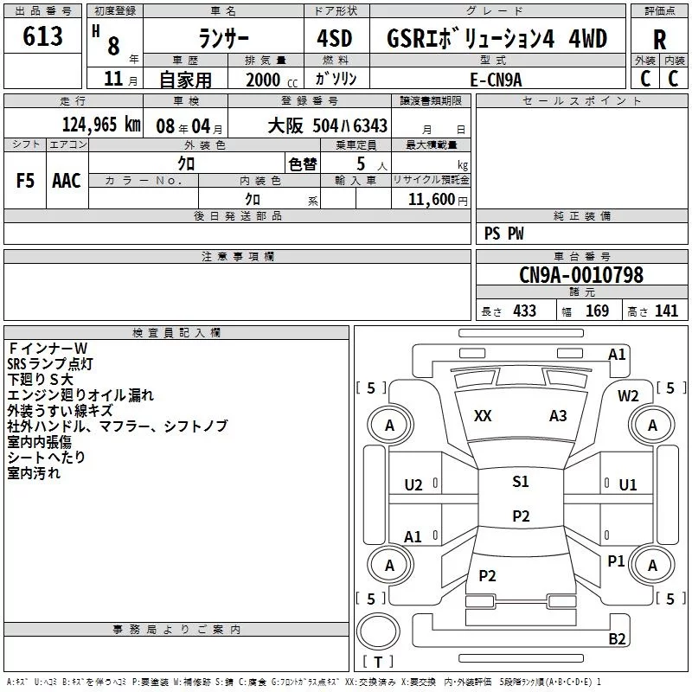Select the recycle deposit 11,600円
This screenshot has width=692, height=692.
coord(438,200)
